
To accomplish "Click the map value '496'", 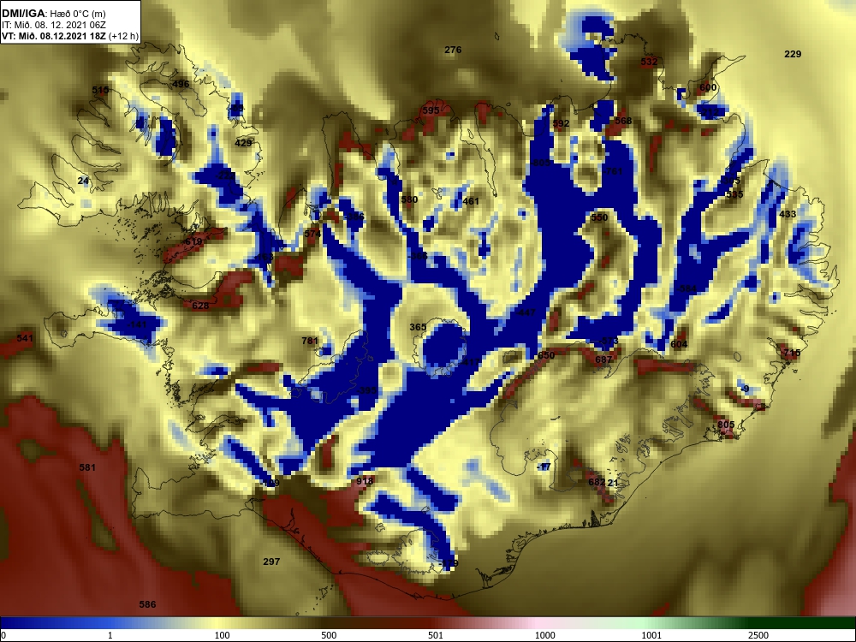I will (181, 84).
